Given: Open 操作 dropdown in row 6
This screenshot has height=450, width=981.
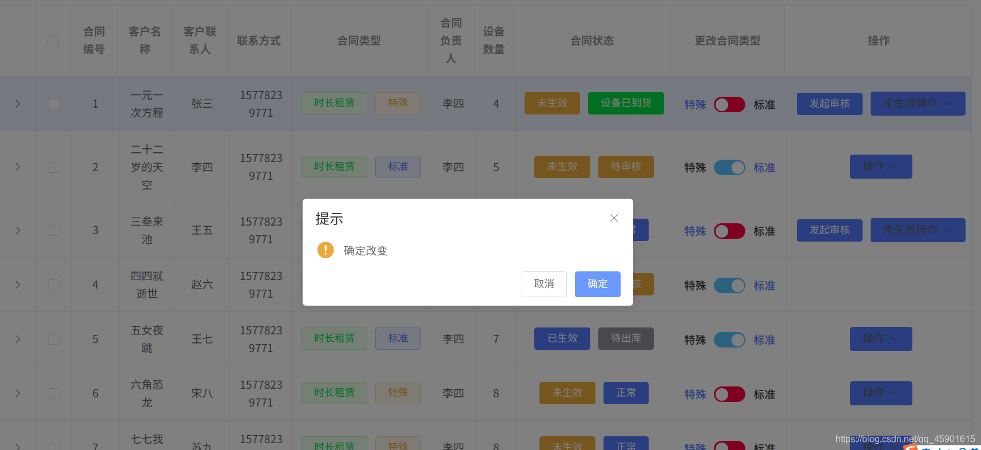Looking at the screenshot, I should [881, 393].
